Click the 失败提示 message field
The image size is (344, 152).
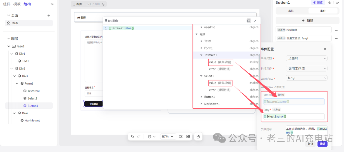pos(306,131)
